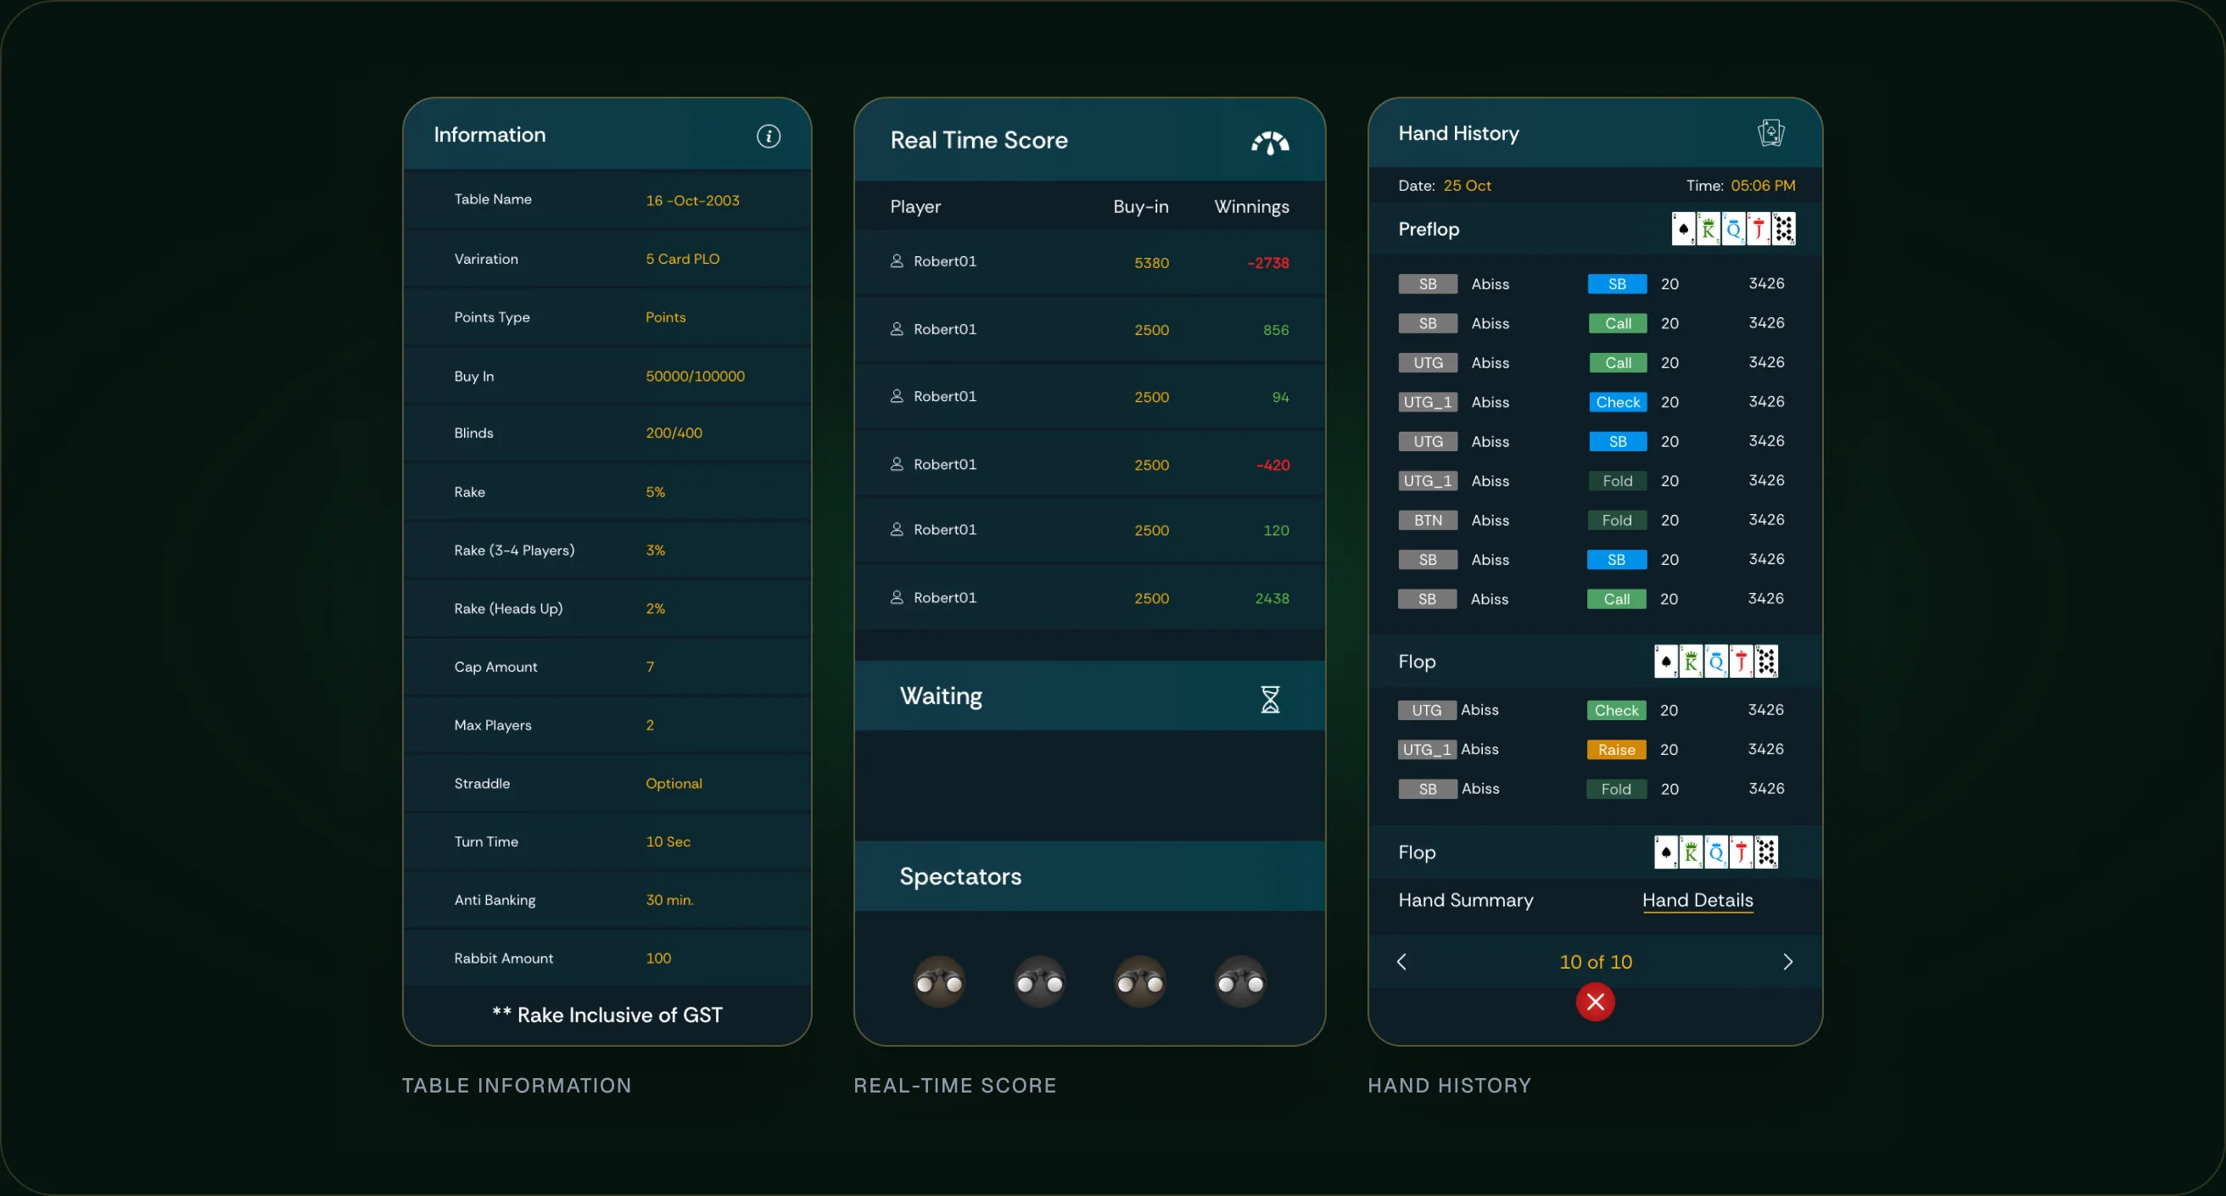Click the cards icon in Hand History header
The height and width of the screenshot is (1196, 2226).
coord(1770,133)
